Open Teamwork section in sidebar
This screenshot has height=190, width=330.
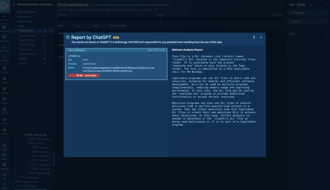click(x=5, y=38)
